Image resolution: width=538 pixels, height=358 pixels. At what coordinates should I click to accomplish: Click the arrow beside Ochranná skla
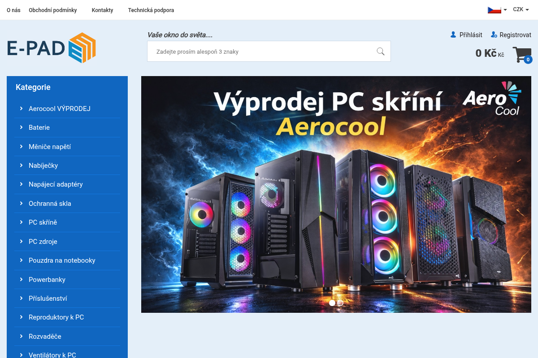click(x=21, y=204)
